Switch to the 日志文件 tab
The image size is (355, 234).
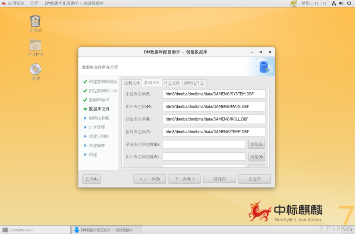click(172, 83)
